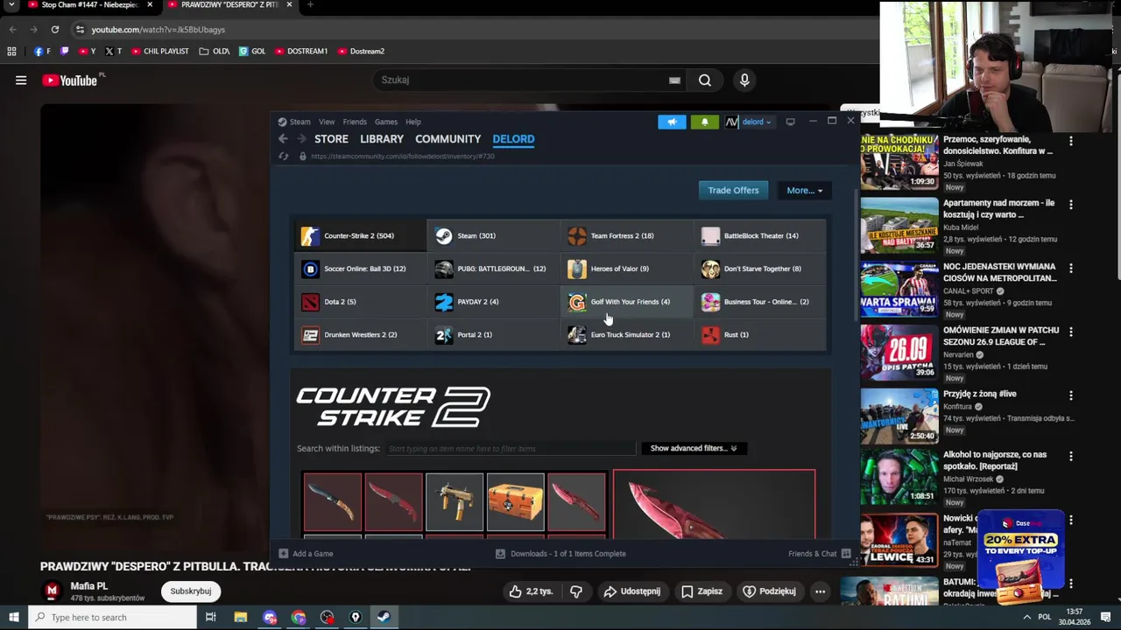
Task: Click Steam back navigation arrow
Action: click(x=283, y=139)
